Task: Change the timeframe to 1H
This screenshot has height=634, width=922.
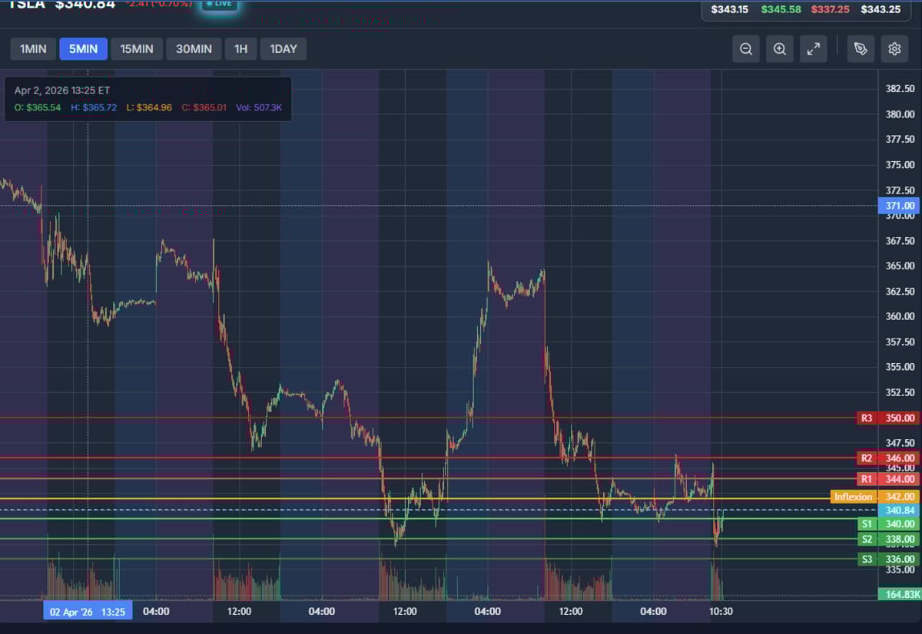Action: tap(240, 49)
